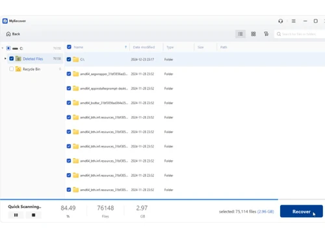Check the Recycle Bin checkbox
The width and height of the screenshot is (325, 243).
[12, 69]
